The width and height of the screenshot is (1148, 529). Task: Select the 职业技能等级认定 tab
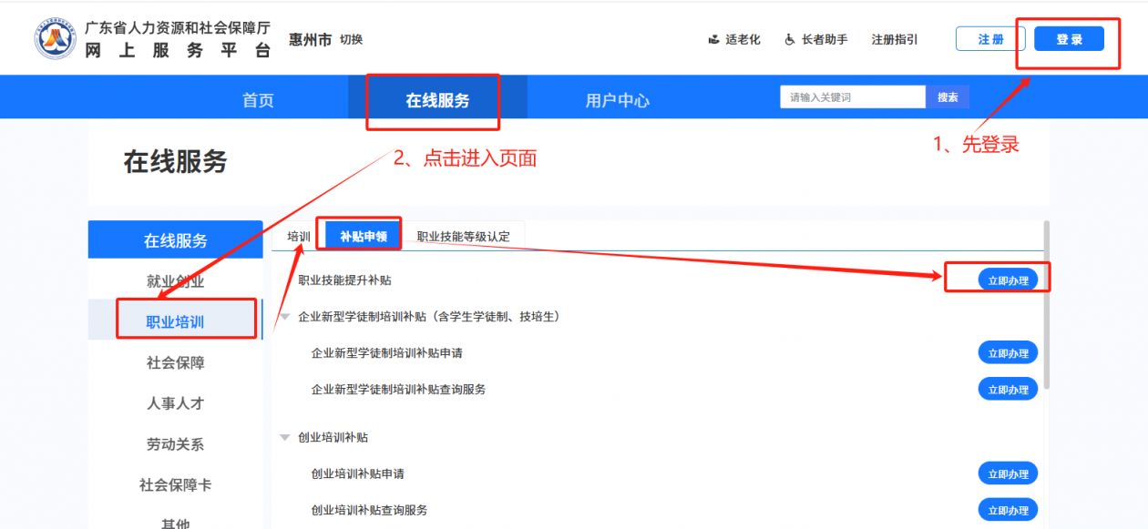tap(463, 237)
